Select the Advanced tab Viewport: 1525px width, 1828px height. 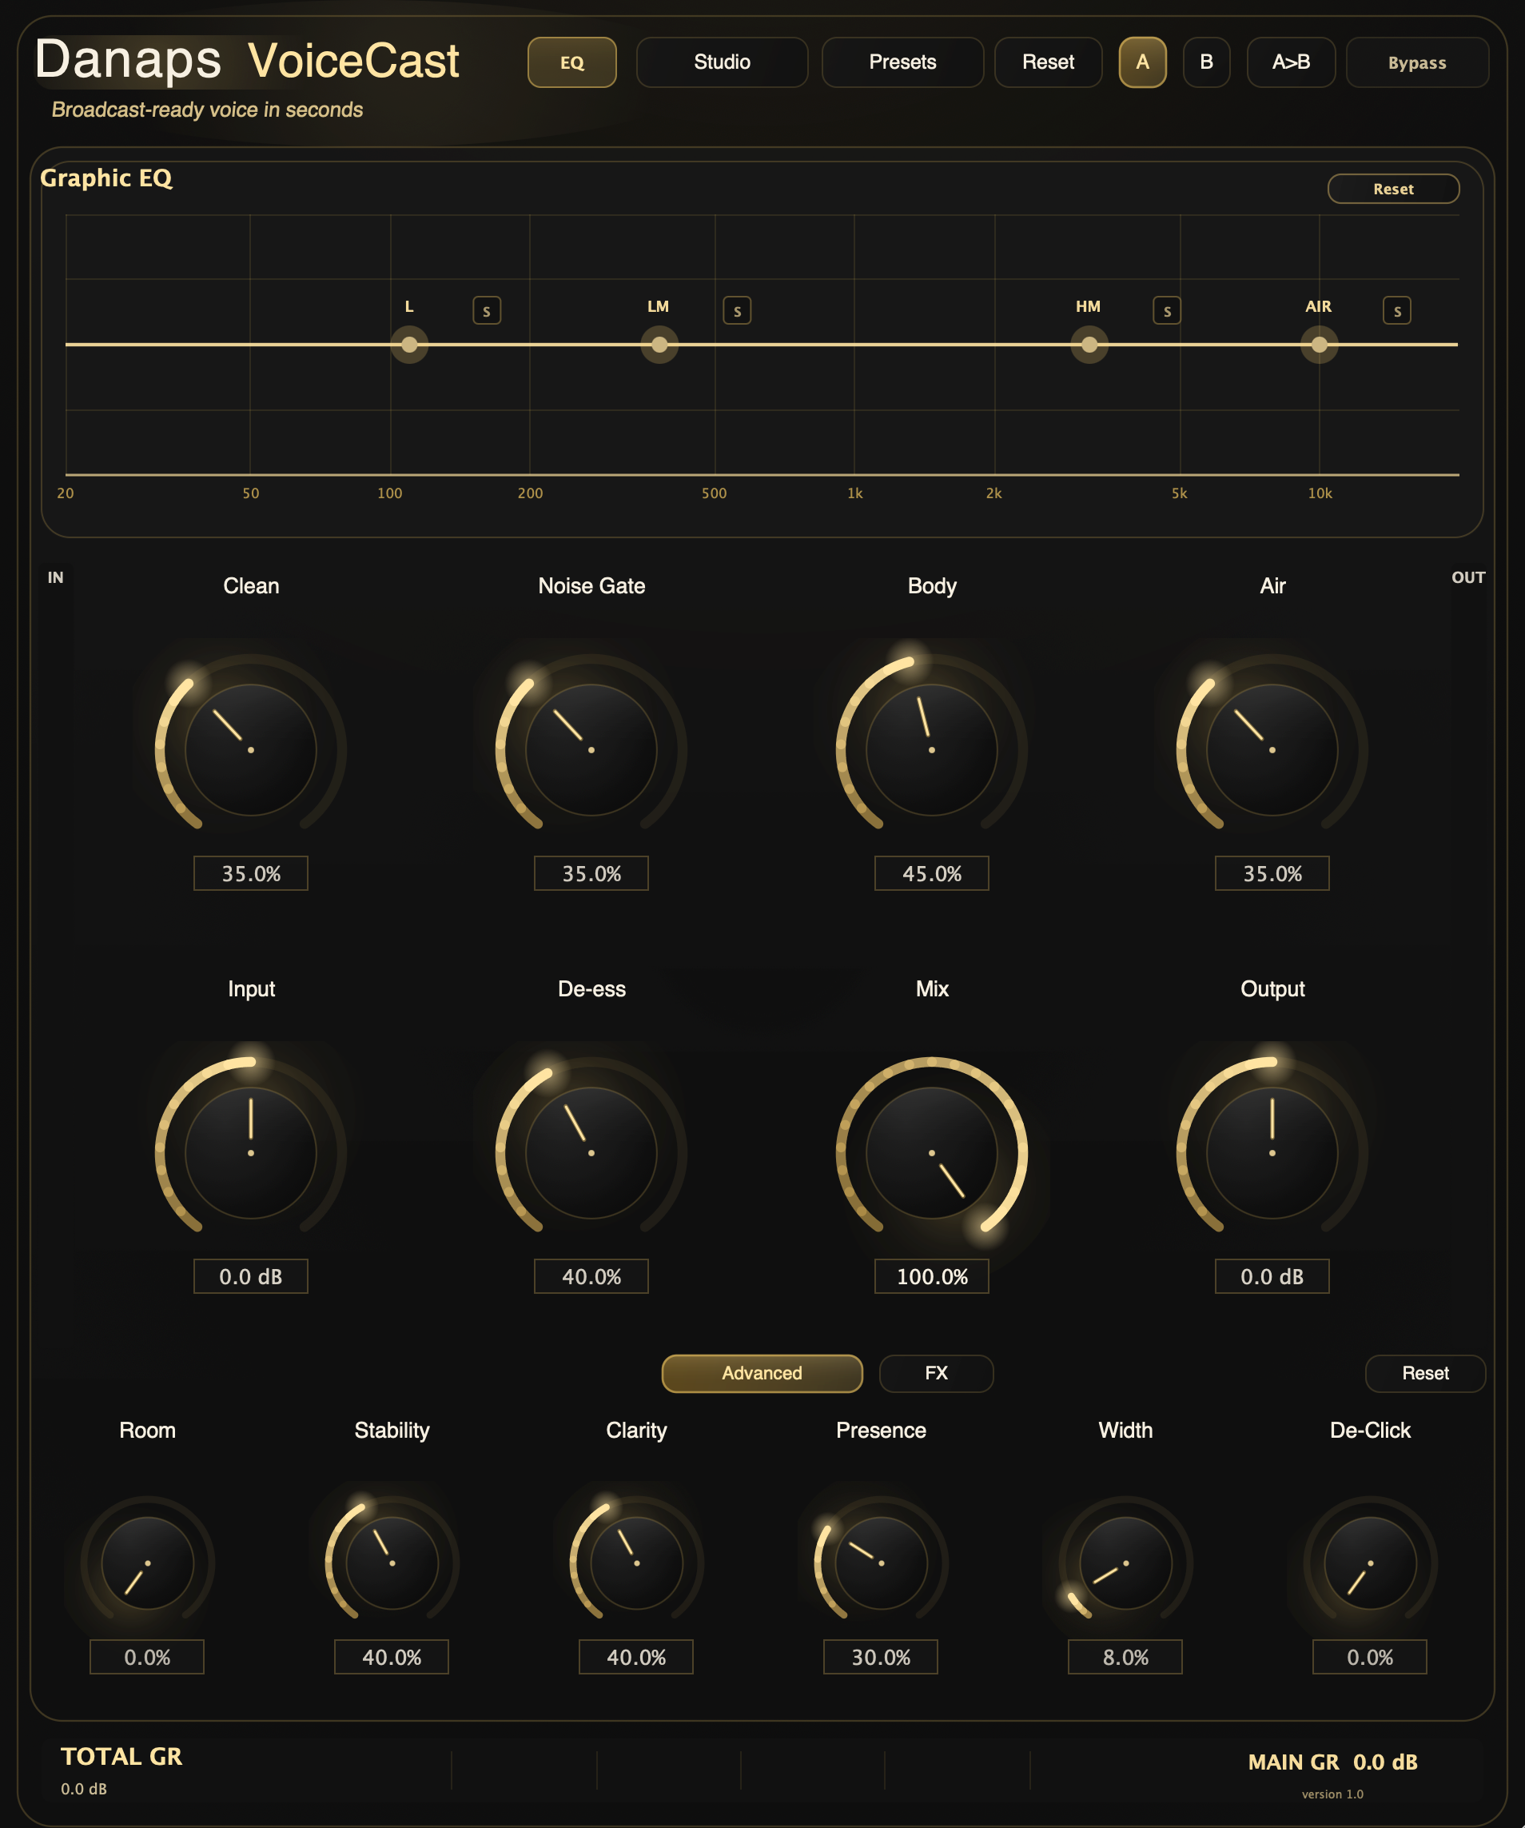coord(762,1374)
